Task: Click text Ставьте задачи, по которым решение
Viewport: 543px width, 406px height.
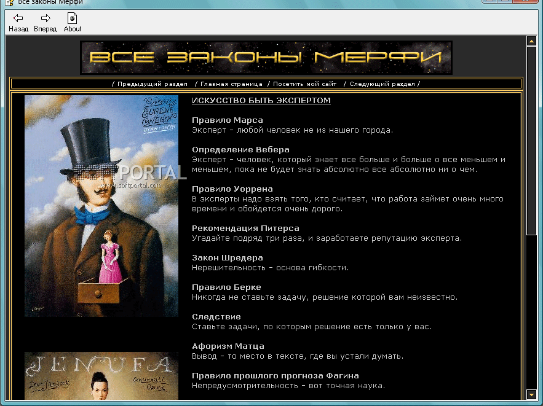Action: [272, 327]
